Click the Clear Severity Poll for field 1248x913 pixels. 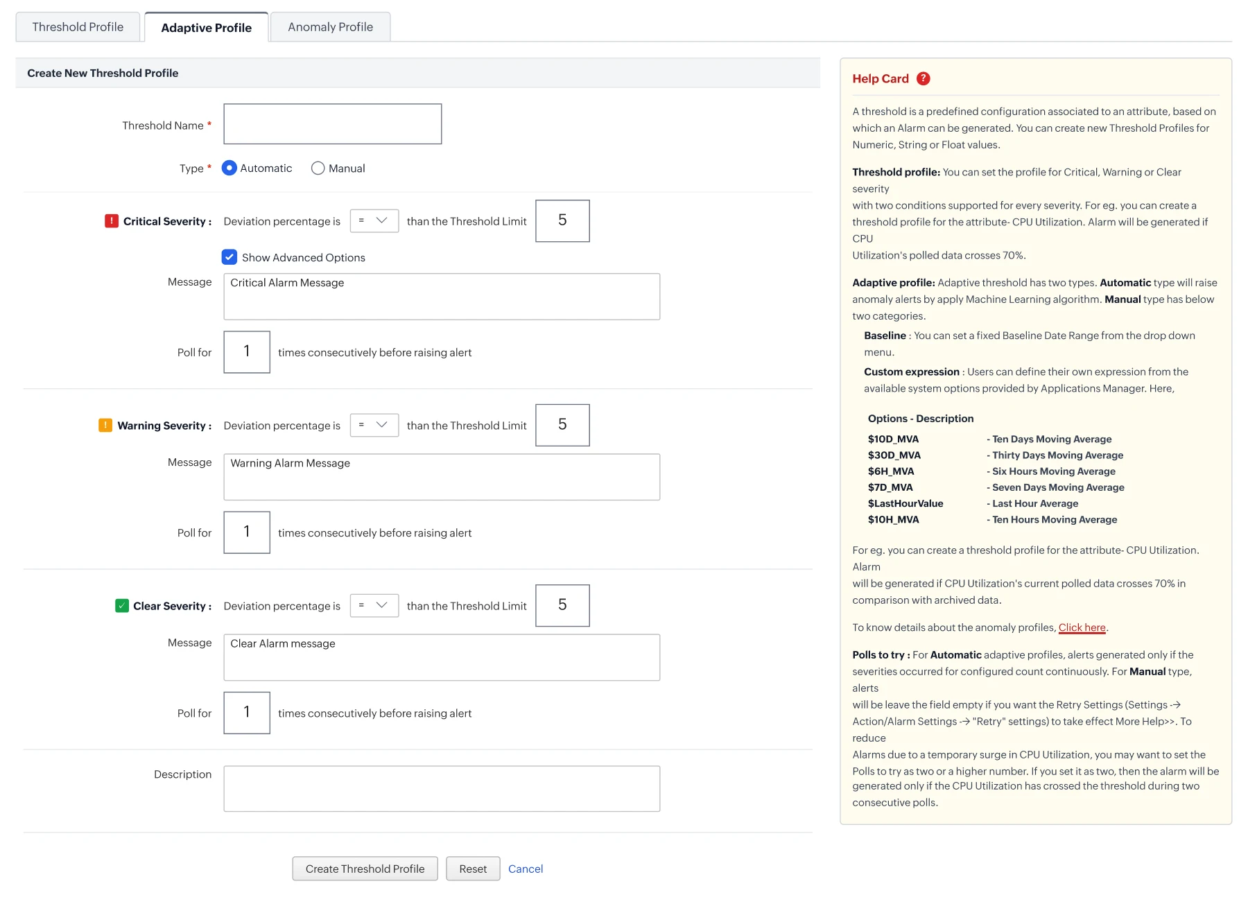(x=247, y=713)
